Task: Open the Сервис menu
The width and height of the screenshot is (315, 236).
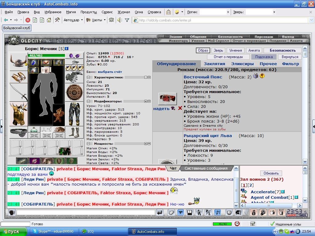Action: click(107, 12)
